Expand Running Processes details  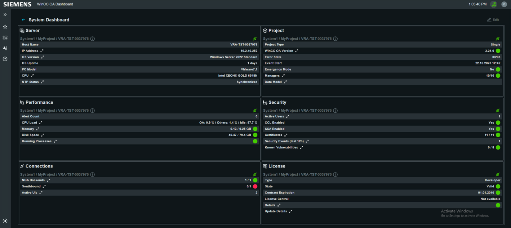point(55,142)
